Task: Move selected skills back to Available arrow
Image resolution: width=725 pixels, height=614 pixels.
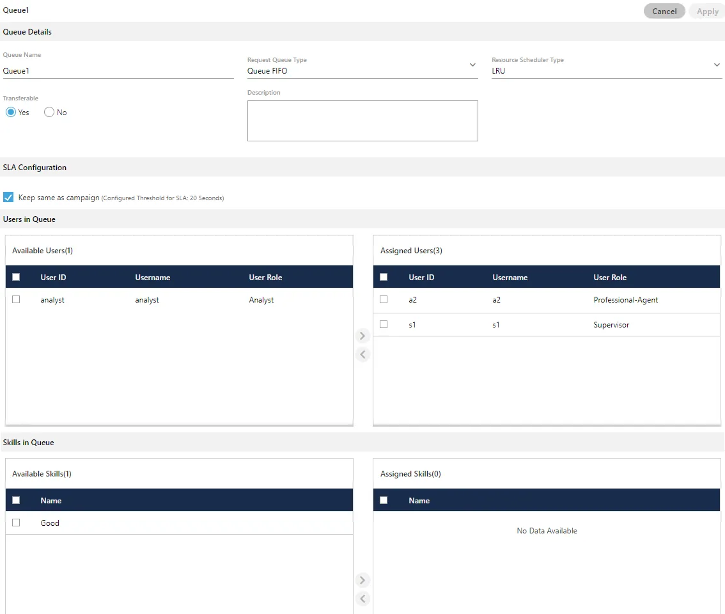Action: pyautogui.click(x=362, y=599)
